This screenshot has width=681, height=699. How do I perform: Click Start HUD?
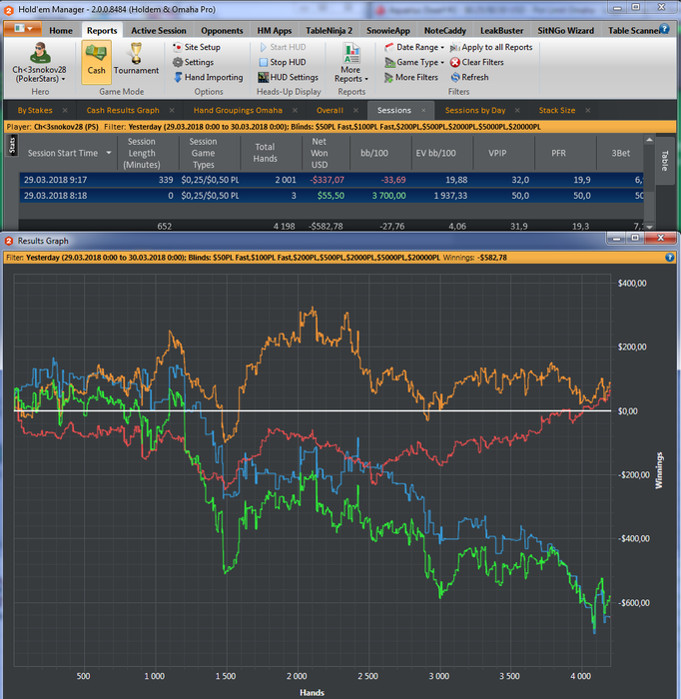(x=283, y=47)
